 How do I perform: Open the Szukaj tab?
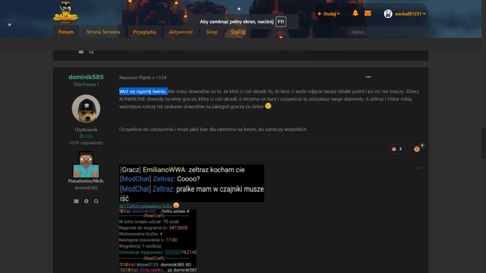tap(238, 32)
